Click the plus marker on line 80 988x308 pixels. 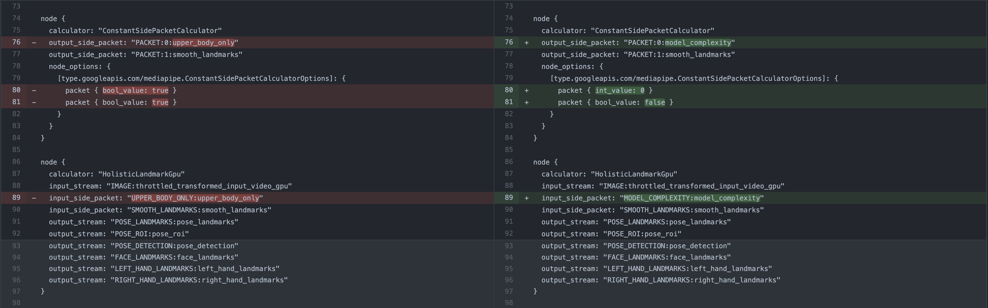coord(526,90)
